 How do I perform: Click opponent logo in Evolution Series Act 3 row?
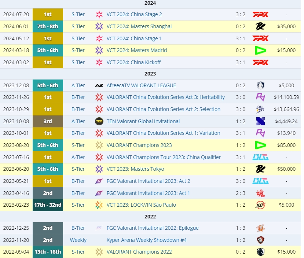coord(260,97)
